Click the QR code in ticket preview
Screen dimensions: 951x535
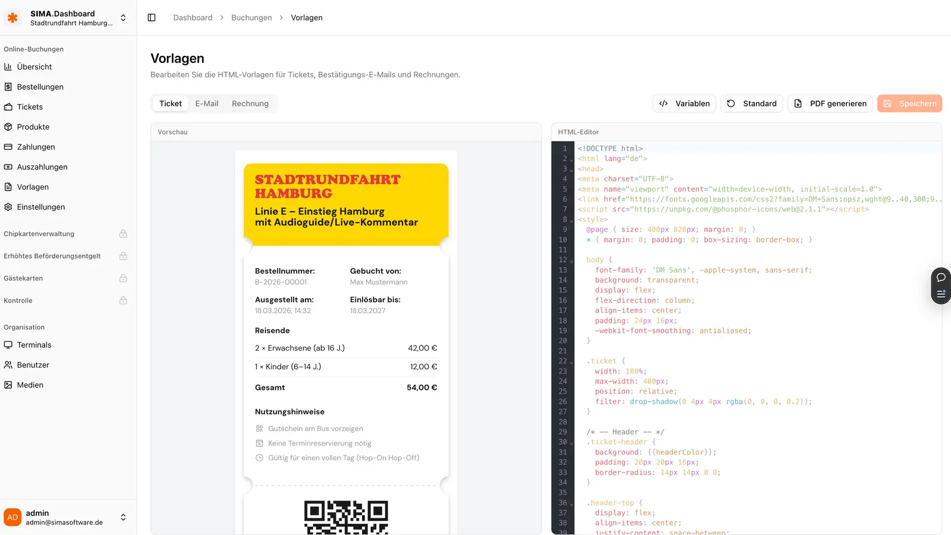(346, 517)
